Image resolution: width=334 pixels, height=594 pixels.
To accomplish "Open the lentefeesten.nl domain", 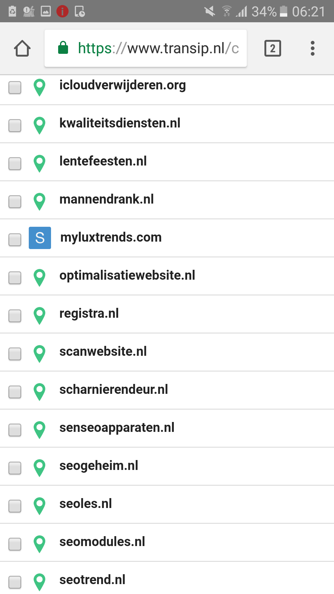I will [103, 161].
